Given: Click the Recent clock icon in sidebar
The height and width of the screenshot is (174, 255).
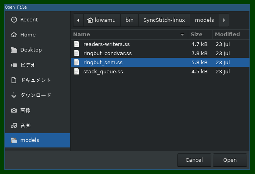Looking at the screenshot, I should click(14, 20).
